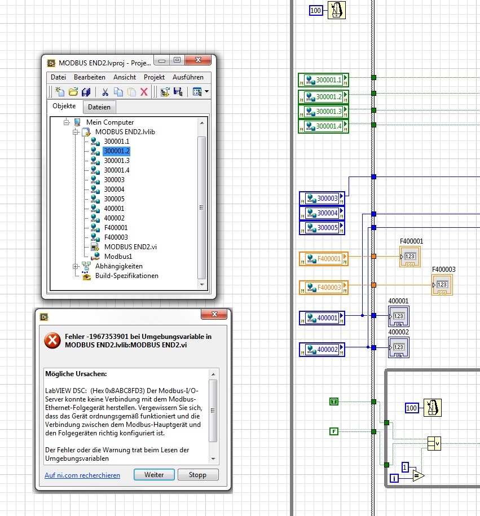Click the Open Project folder icon
Screen dimensions: 480x516
tap(73, 92)
